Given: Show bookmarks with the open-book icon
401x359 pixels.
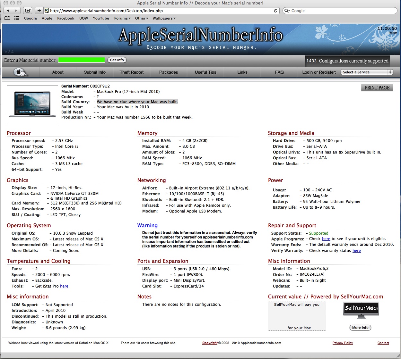Looking at the screenshot, I should 7,18.
